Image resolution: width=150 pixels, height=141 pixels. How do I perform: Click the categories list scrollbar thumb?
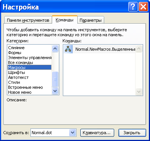(55, 79)
